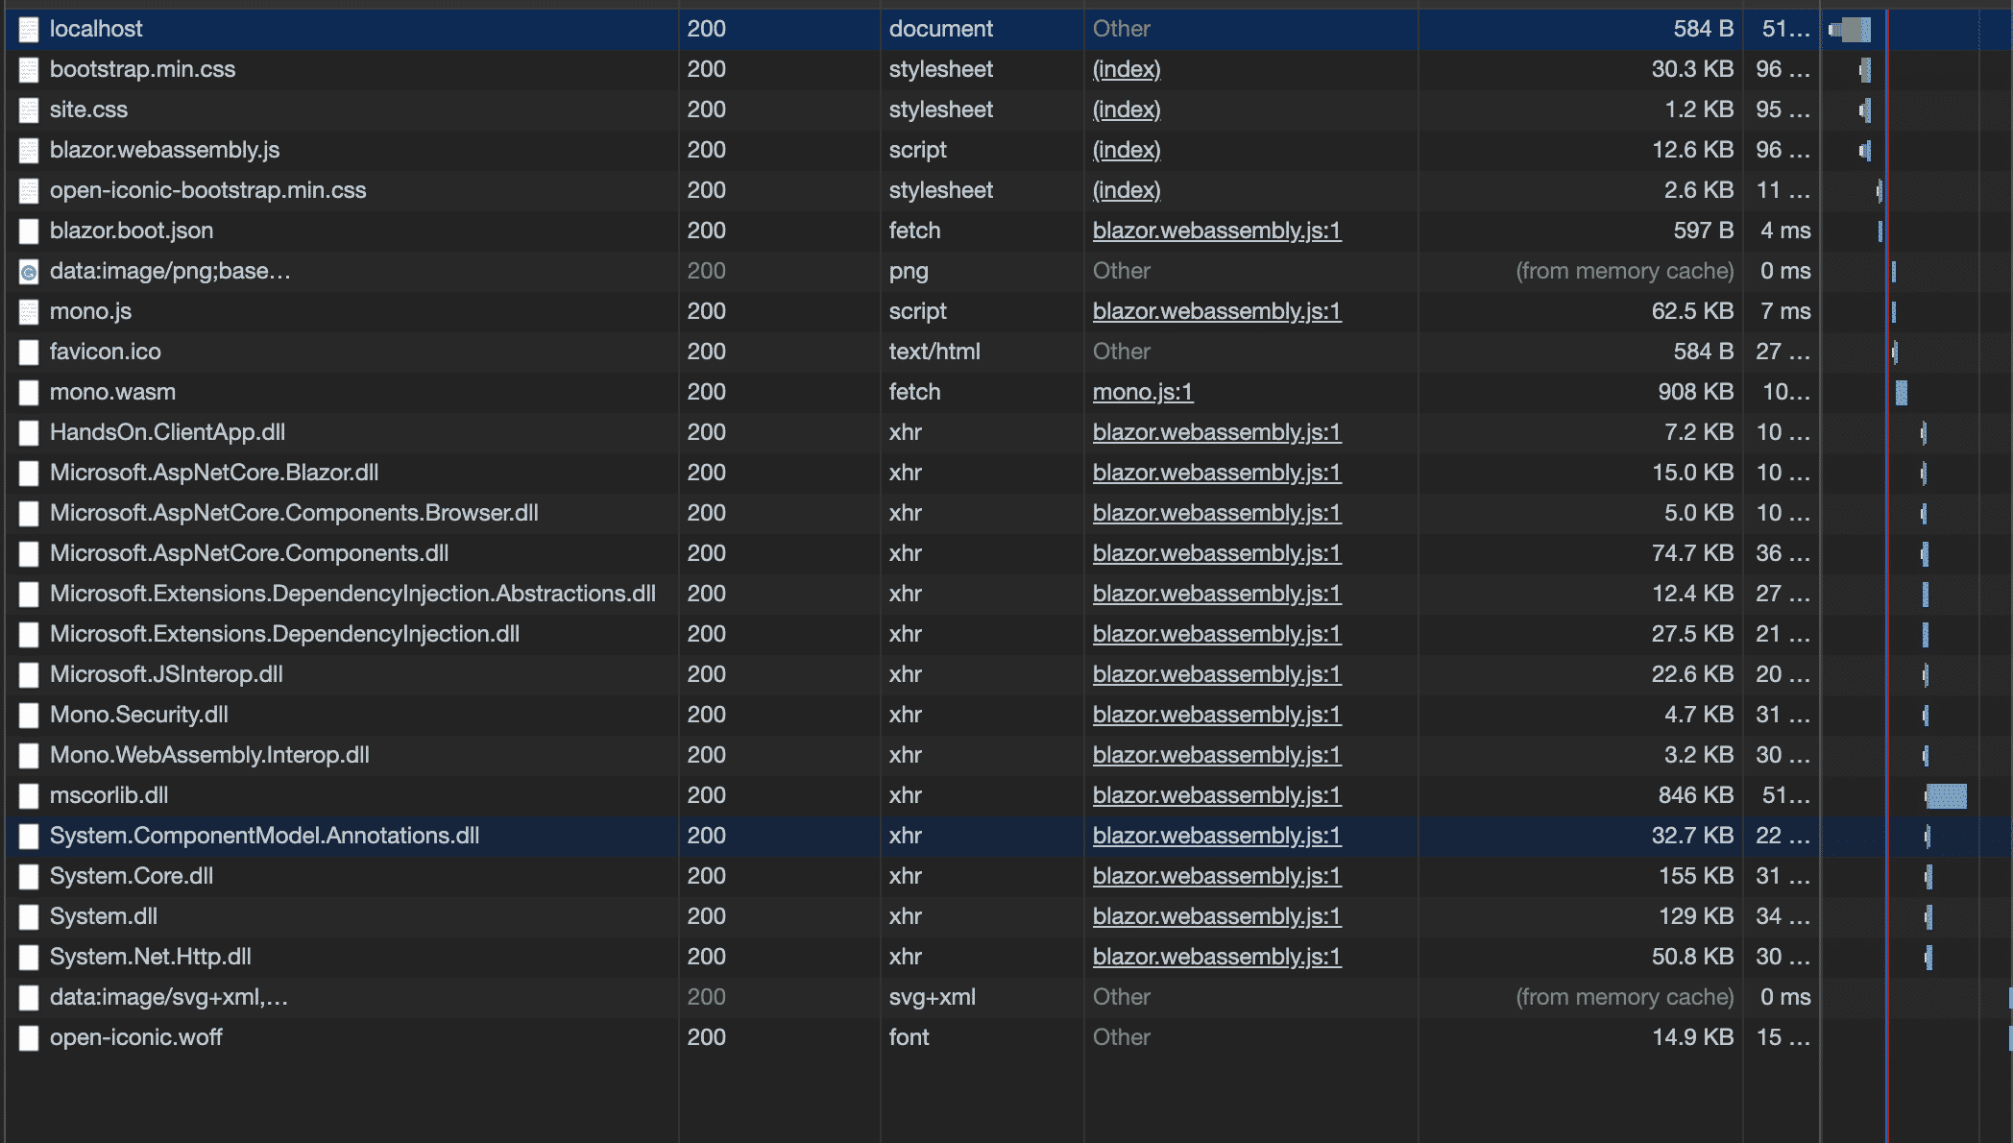This screenshot has width=2013, height=1143.
Task: Click the mscorlib.dll waterfall timing bar
Action: tap(1946, 795)
